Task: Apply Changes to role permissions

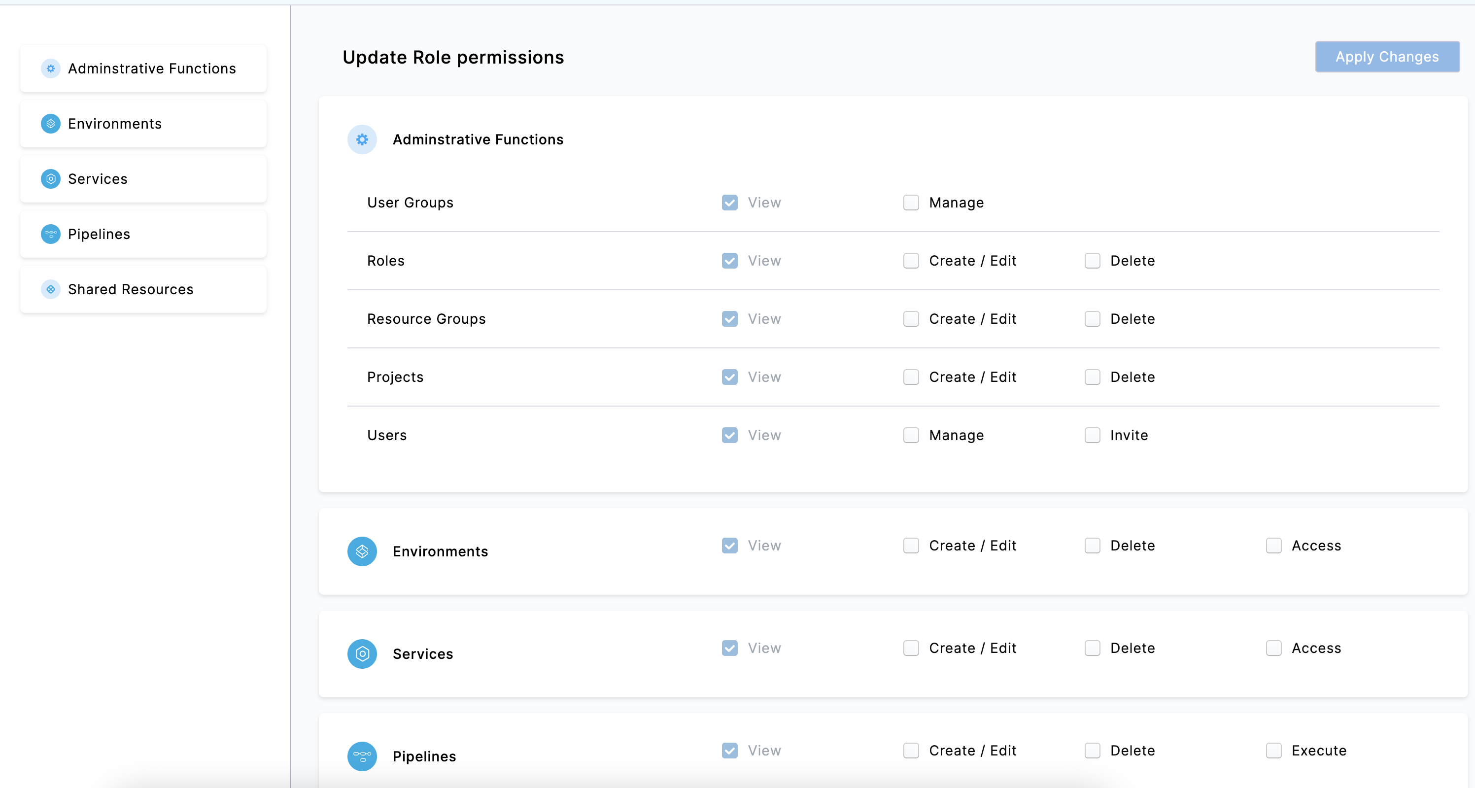Action: coord(1387,57)
